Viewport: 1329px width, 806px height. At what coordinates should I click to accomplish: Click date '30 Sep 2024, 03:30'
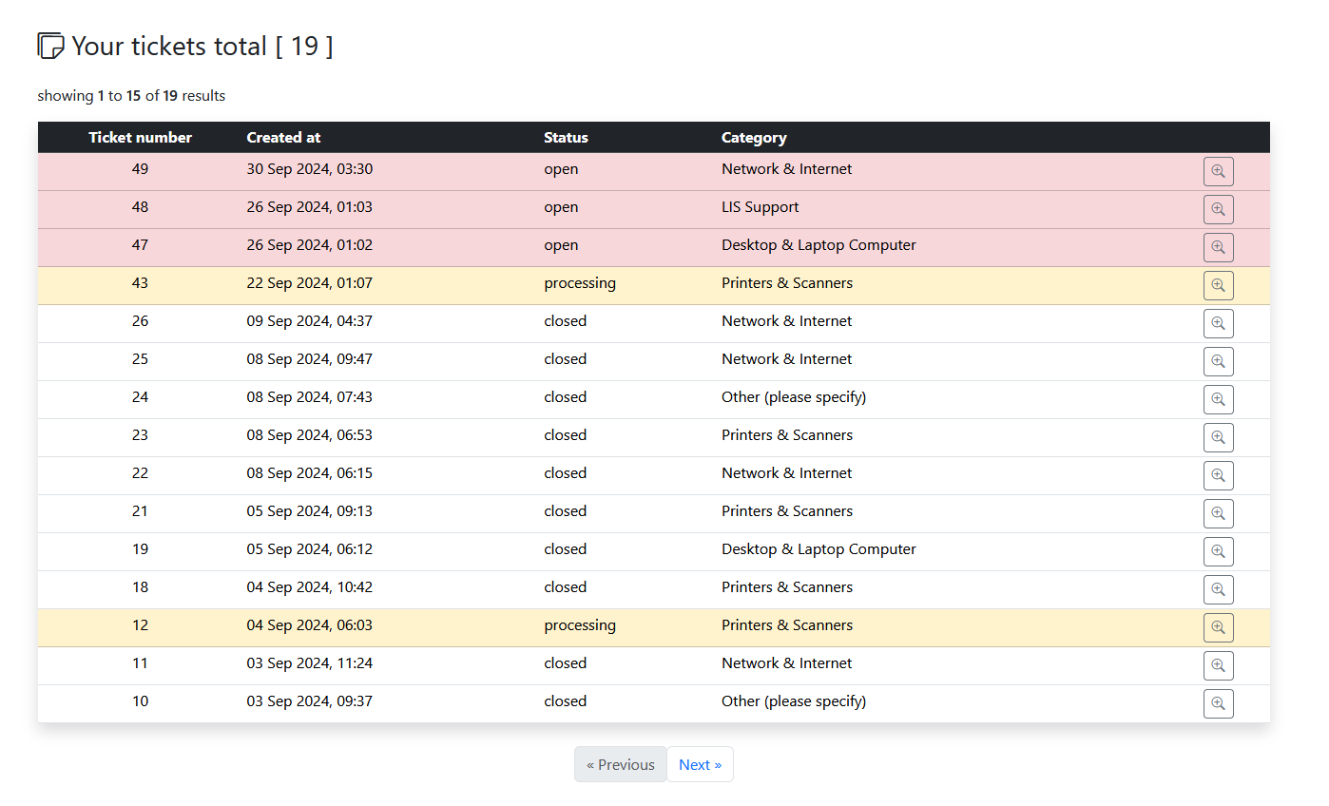(x=310, y=169)
